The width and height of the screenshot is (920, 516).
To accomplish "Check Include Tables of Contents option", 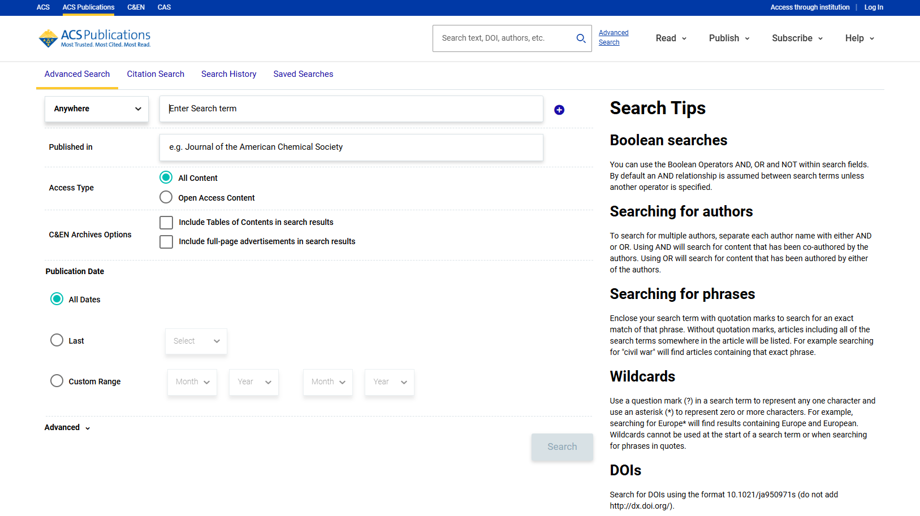I will (x=166, y=222).
